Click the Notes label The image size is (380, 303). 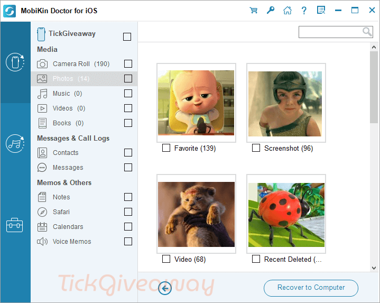(61, 197)
